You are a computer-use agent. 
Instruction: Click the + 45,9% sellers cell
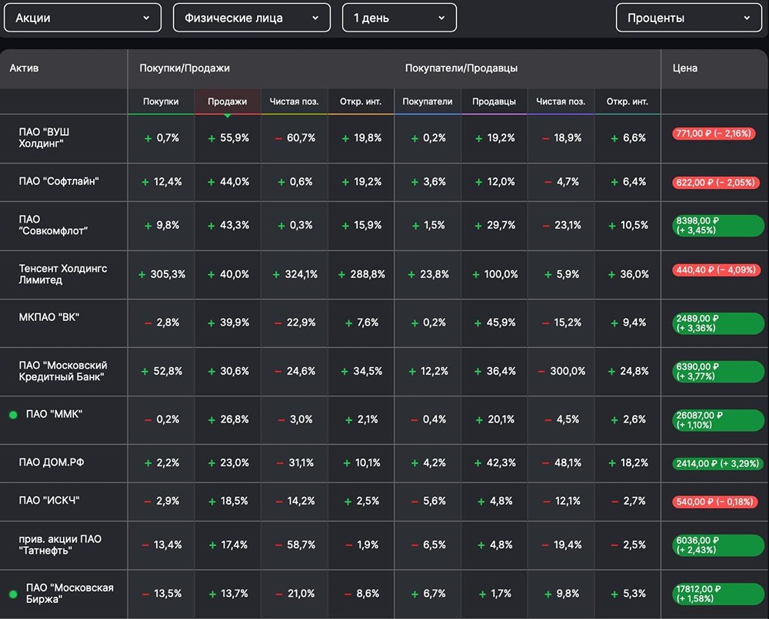pos(494,323)
